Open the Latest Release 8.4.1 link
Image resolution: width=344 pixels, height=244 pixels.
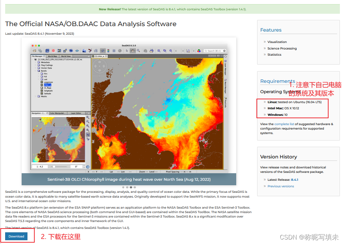tap(295, 180)
